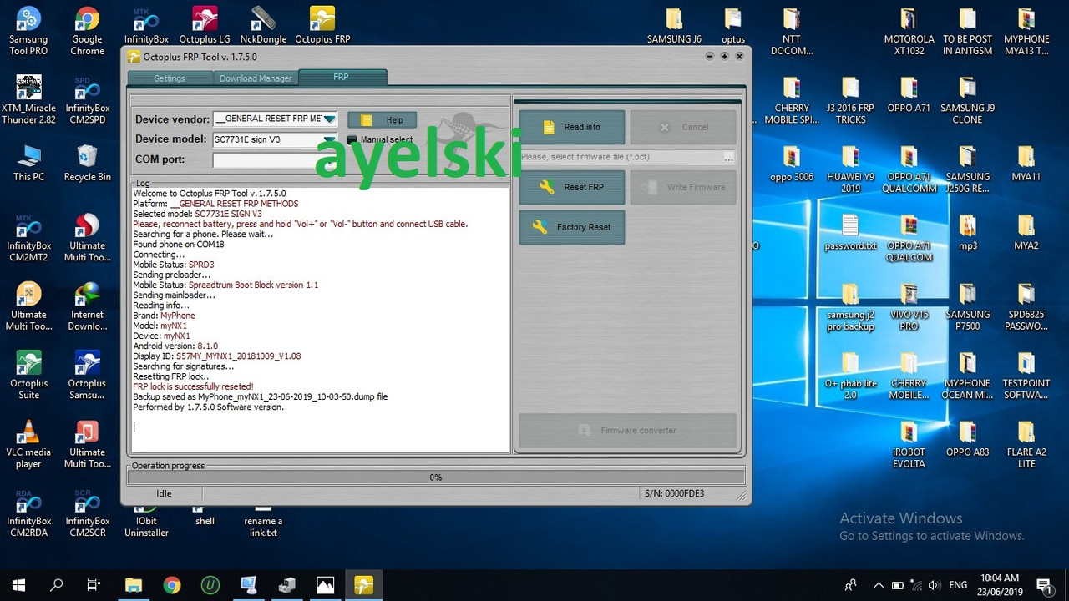Select the optus desktop item
1069x601 pixels.
point(732,25)
